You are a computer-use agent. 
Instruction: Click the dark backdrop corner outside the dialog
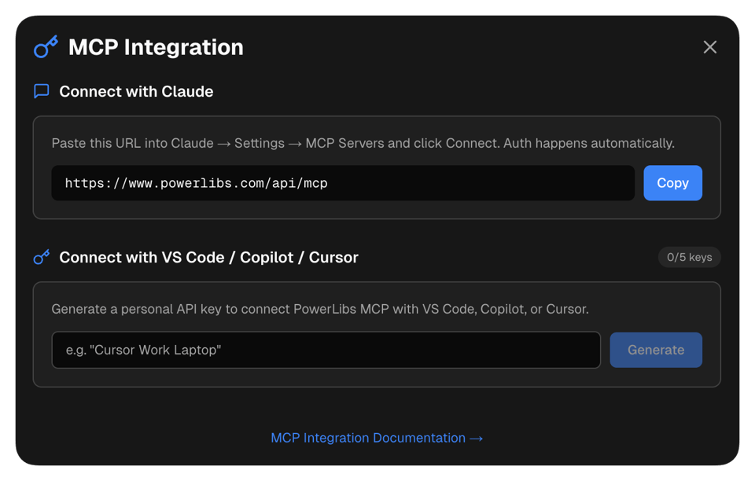(x=5, y=5)
